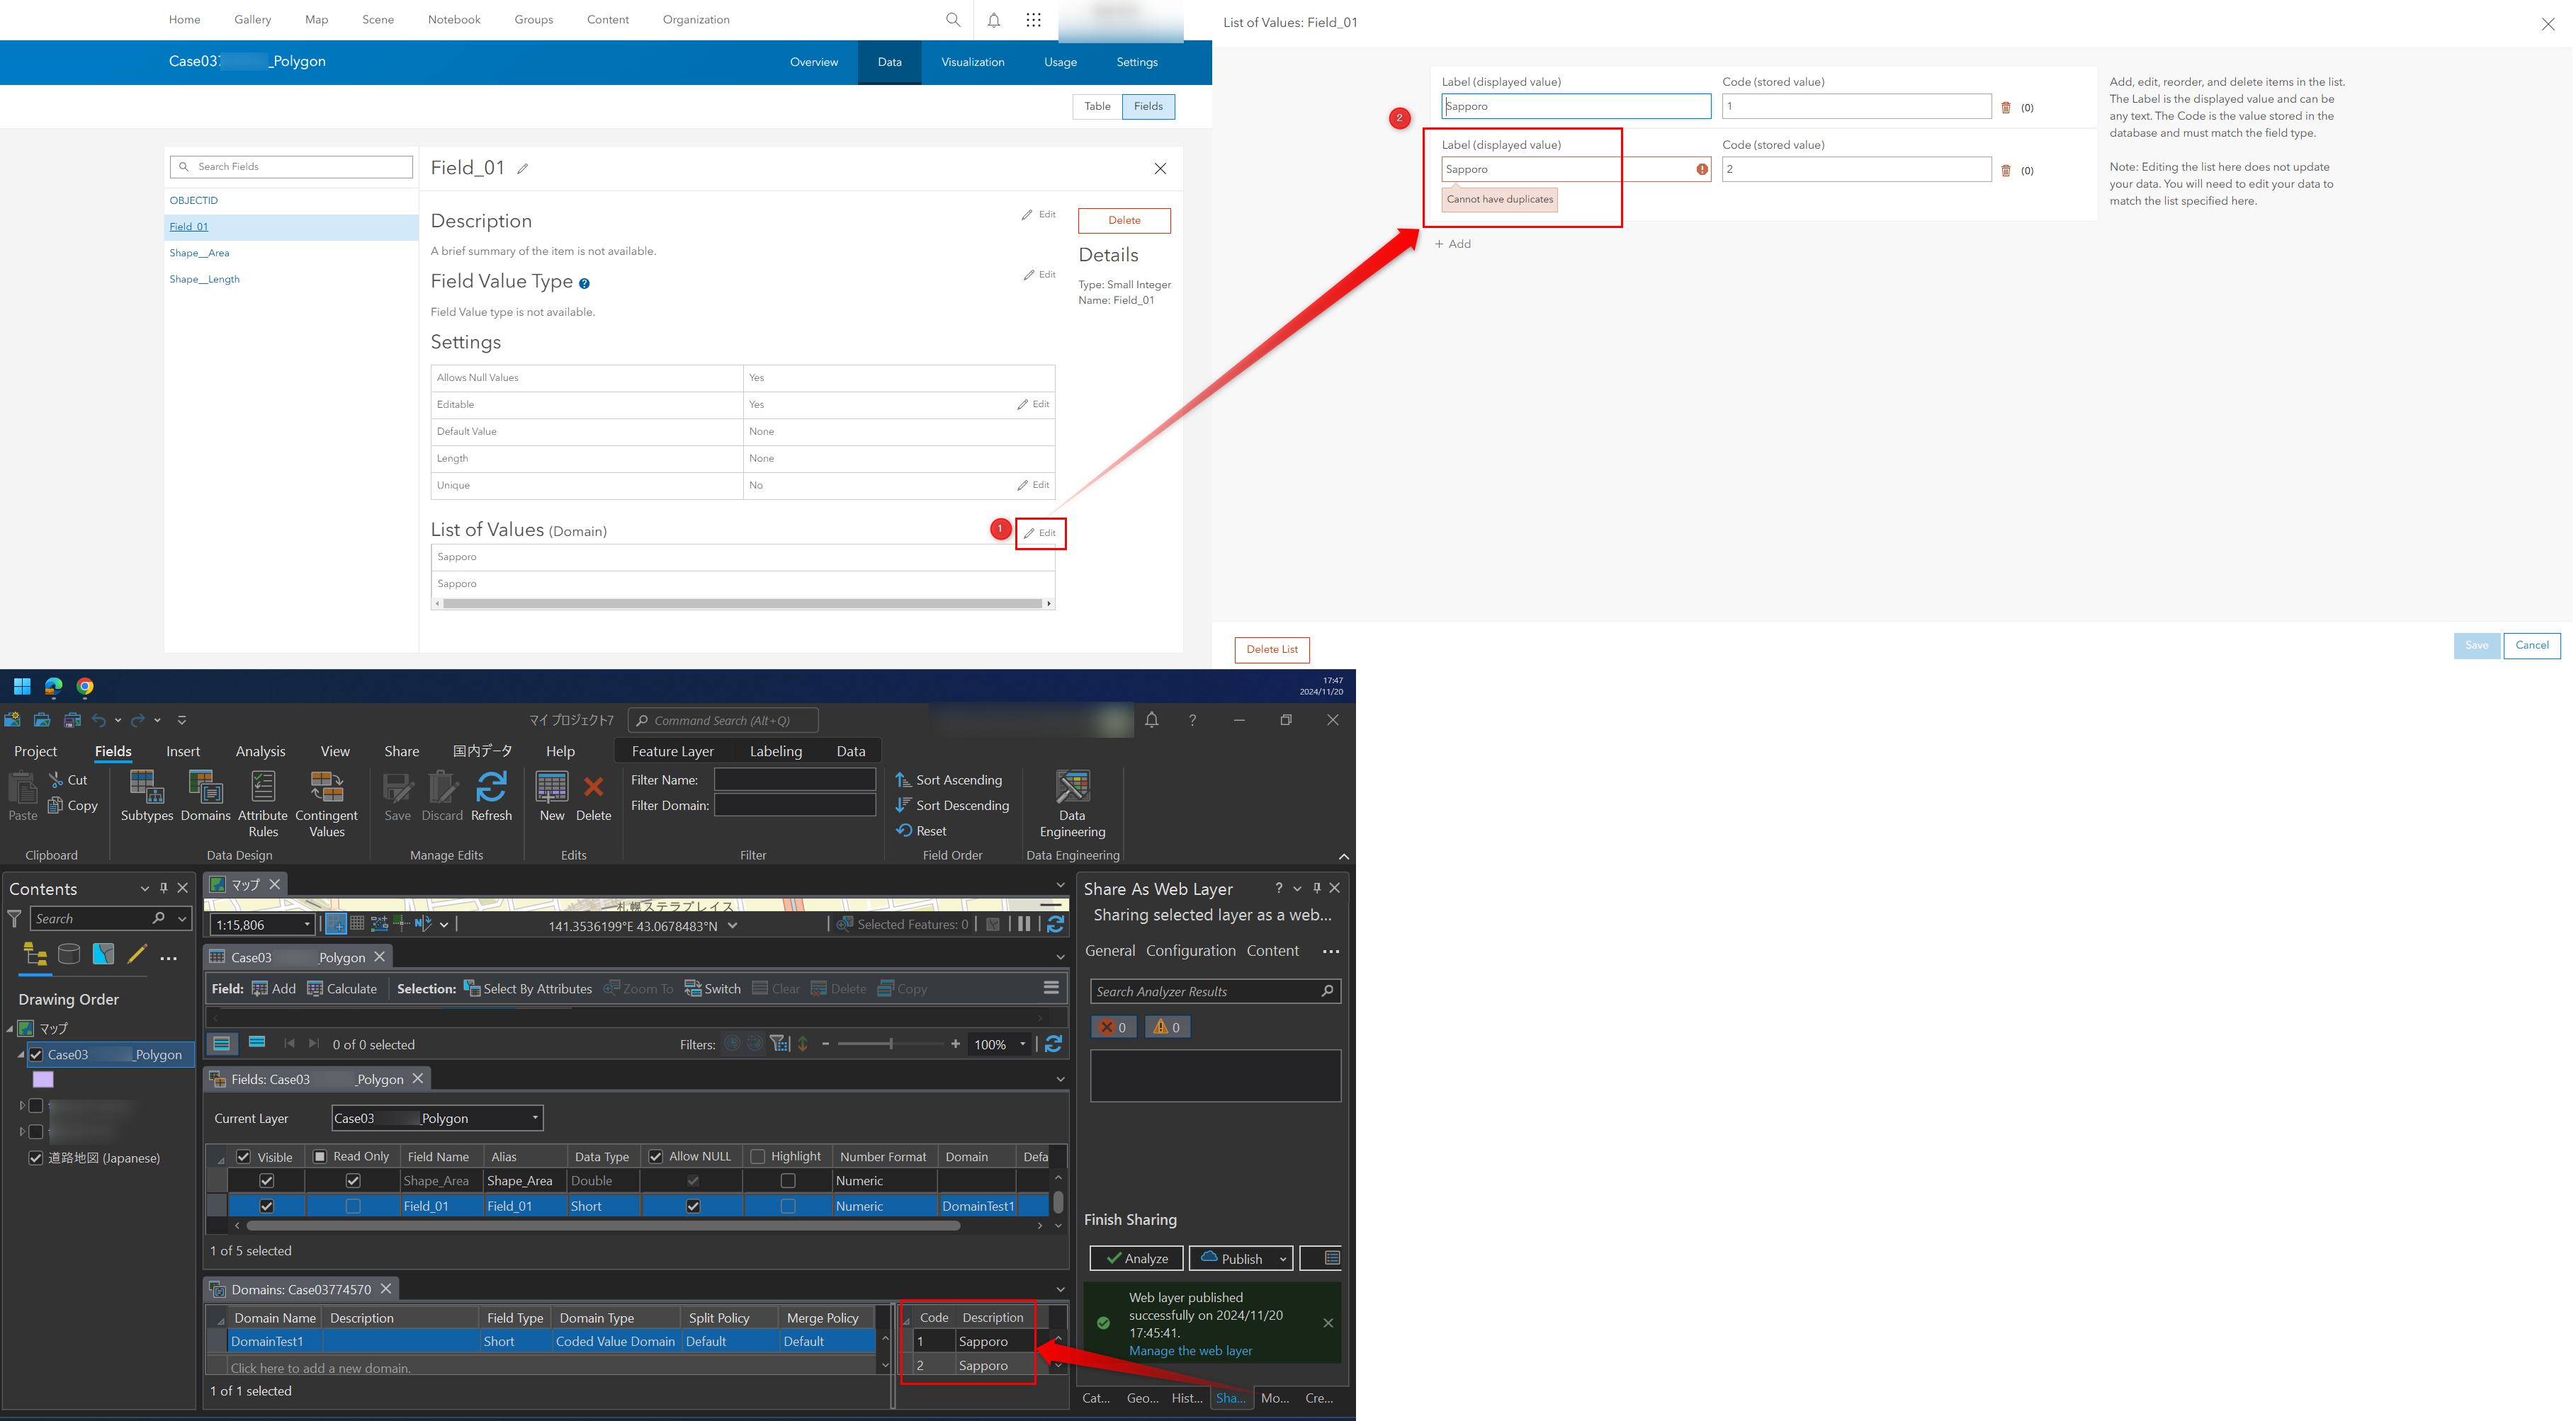Enable Read Only for the Field_01 field
2576x1421 pixels.
[353, 1205]
